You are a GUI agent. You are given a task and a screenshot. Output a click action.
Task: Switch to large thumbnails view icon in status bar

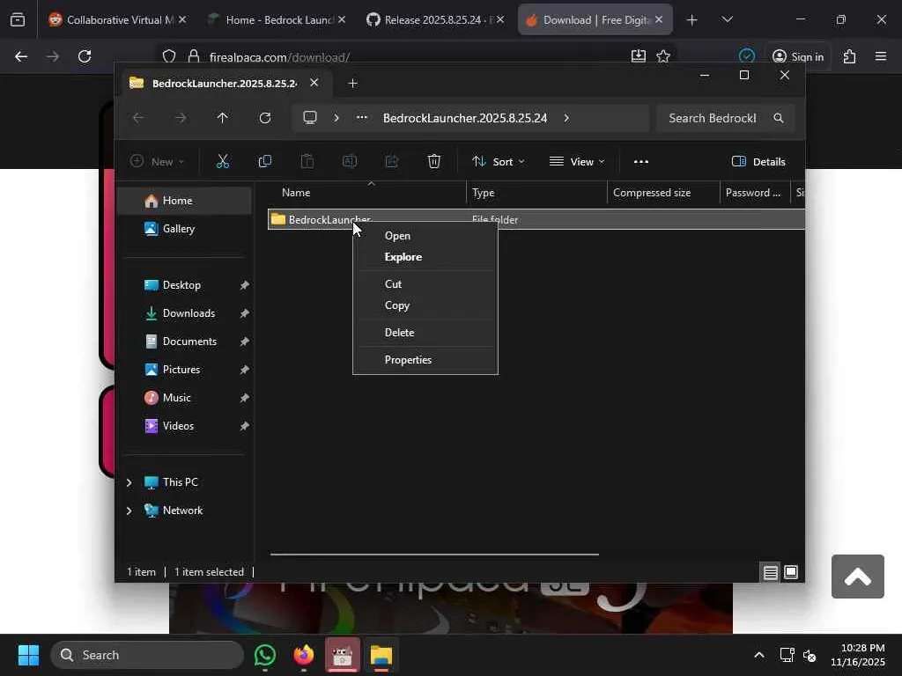point(791,572)
